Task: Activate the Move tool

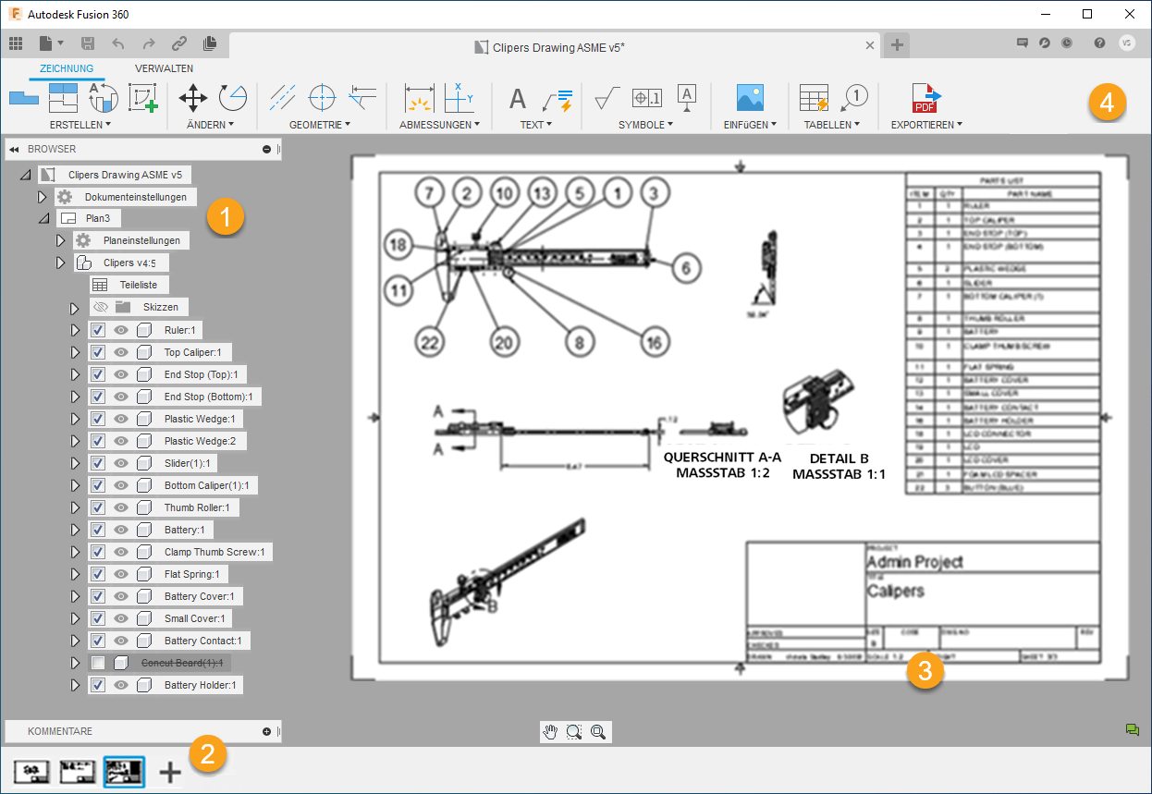Action: 192,97
